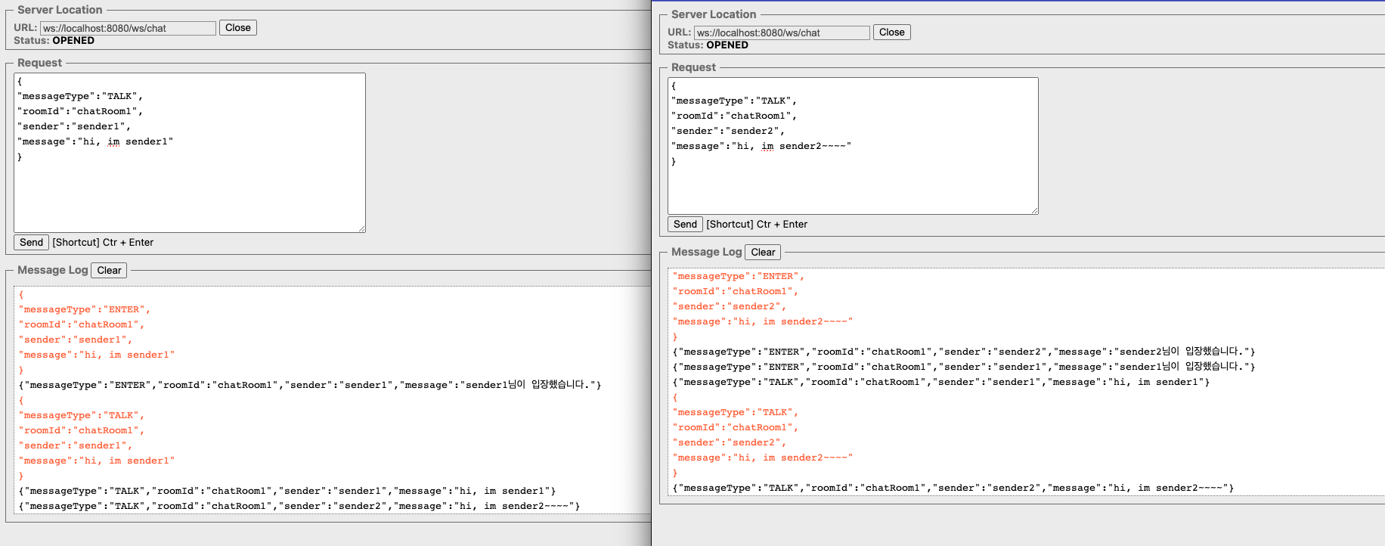This screenshot has height=546, width=1385.
Task: Click Close button in right window
Action: point(892,33)
